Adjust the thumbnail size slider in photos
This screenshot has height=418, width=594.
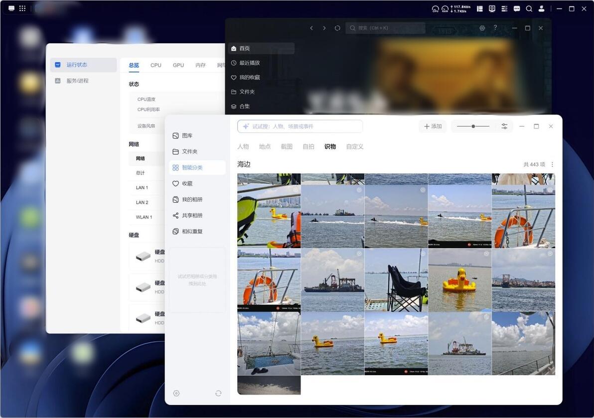point(473,127)
